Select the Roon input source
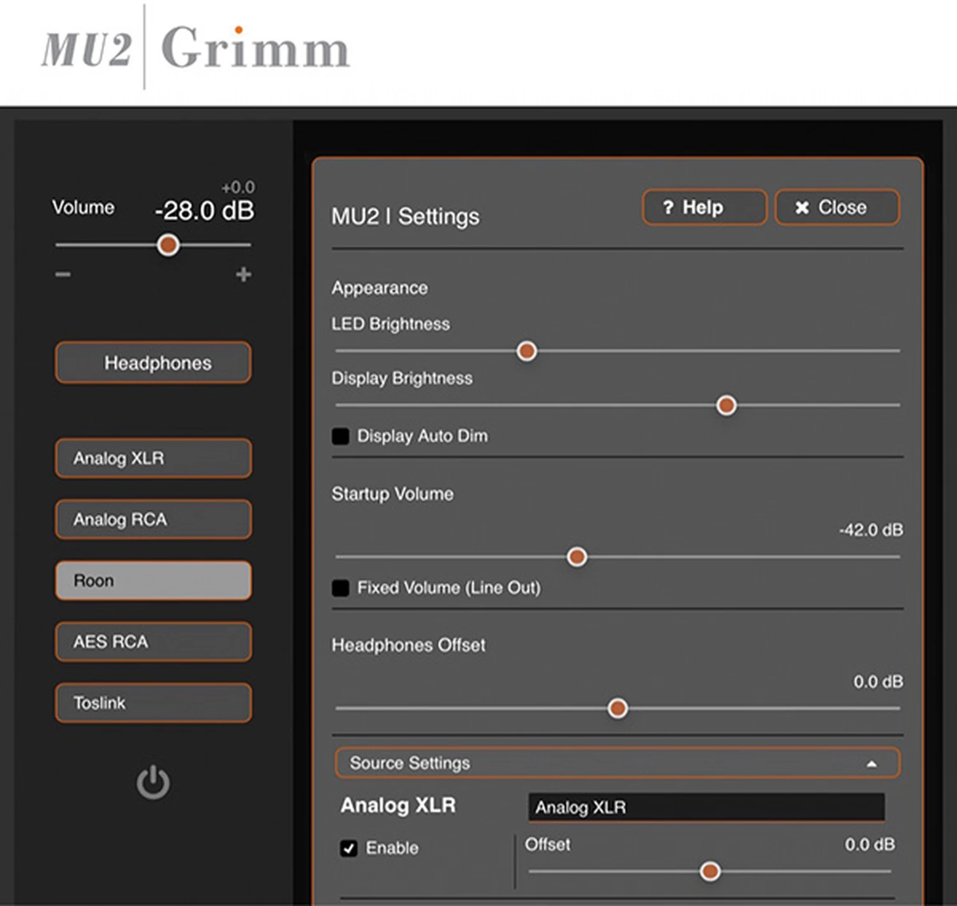957x906 pixels. tap(153, 581)
